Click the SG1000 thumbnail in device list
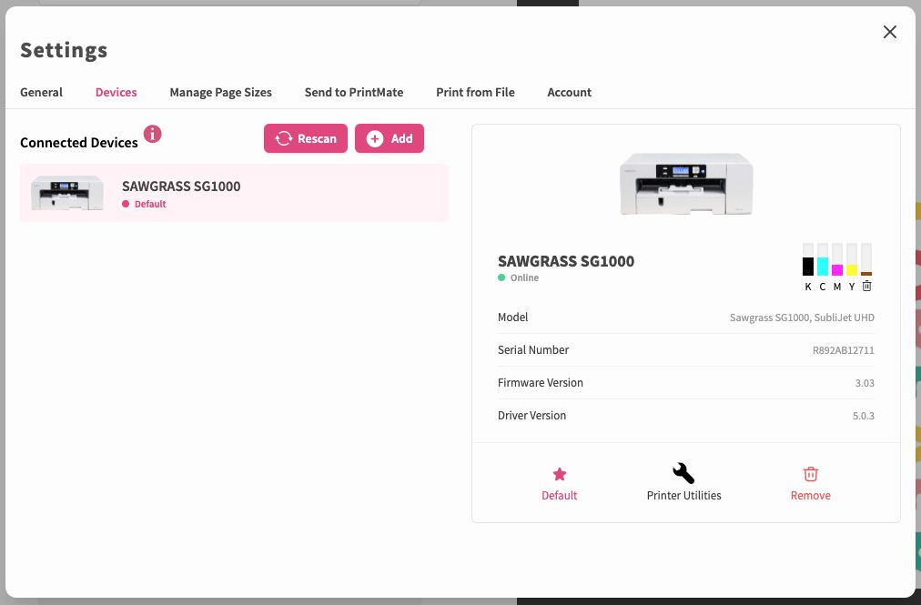 click(x=67, y=193)
